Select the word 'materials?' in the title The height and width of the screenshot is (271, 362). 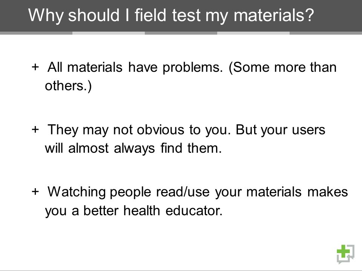click(274, 15)
